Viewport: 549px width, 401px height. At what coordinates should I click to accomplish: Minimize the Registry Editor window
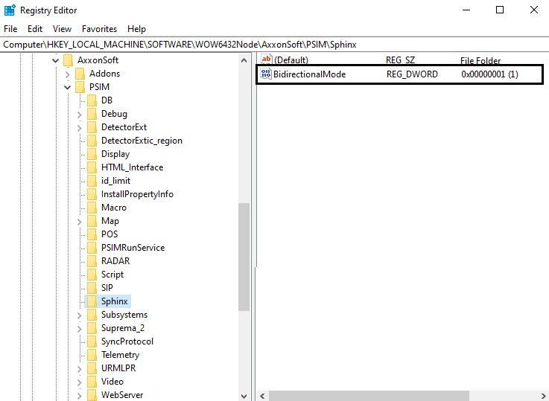click(466, 10)
